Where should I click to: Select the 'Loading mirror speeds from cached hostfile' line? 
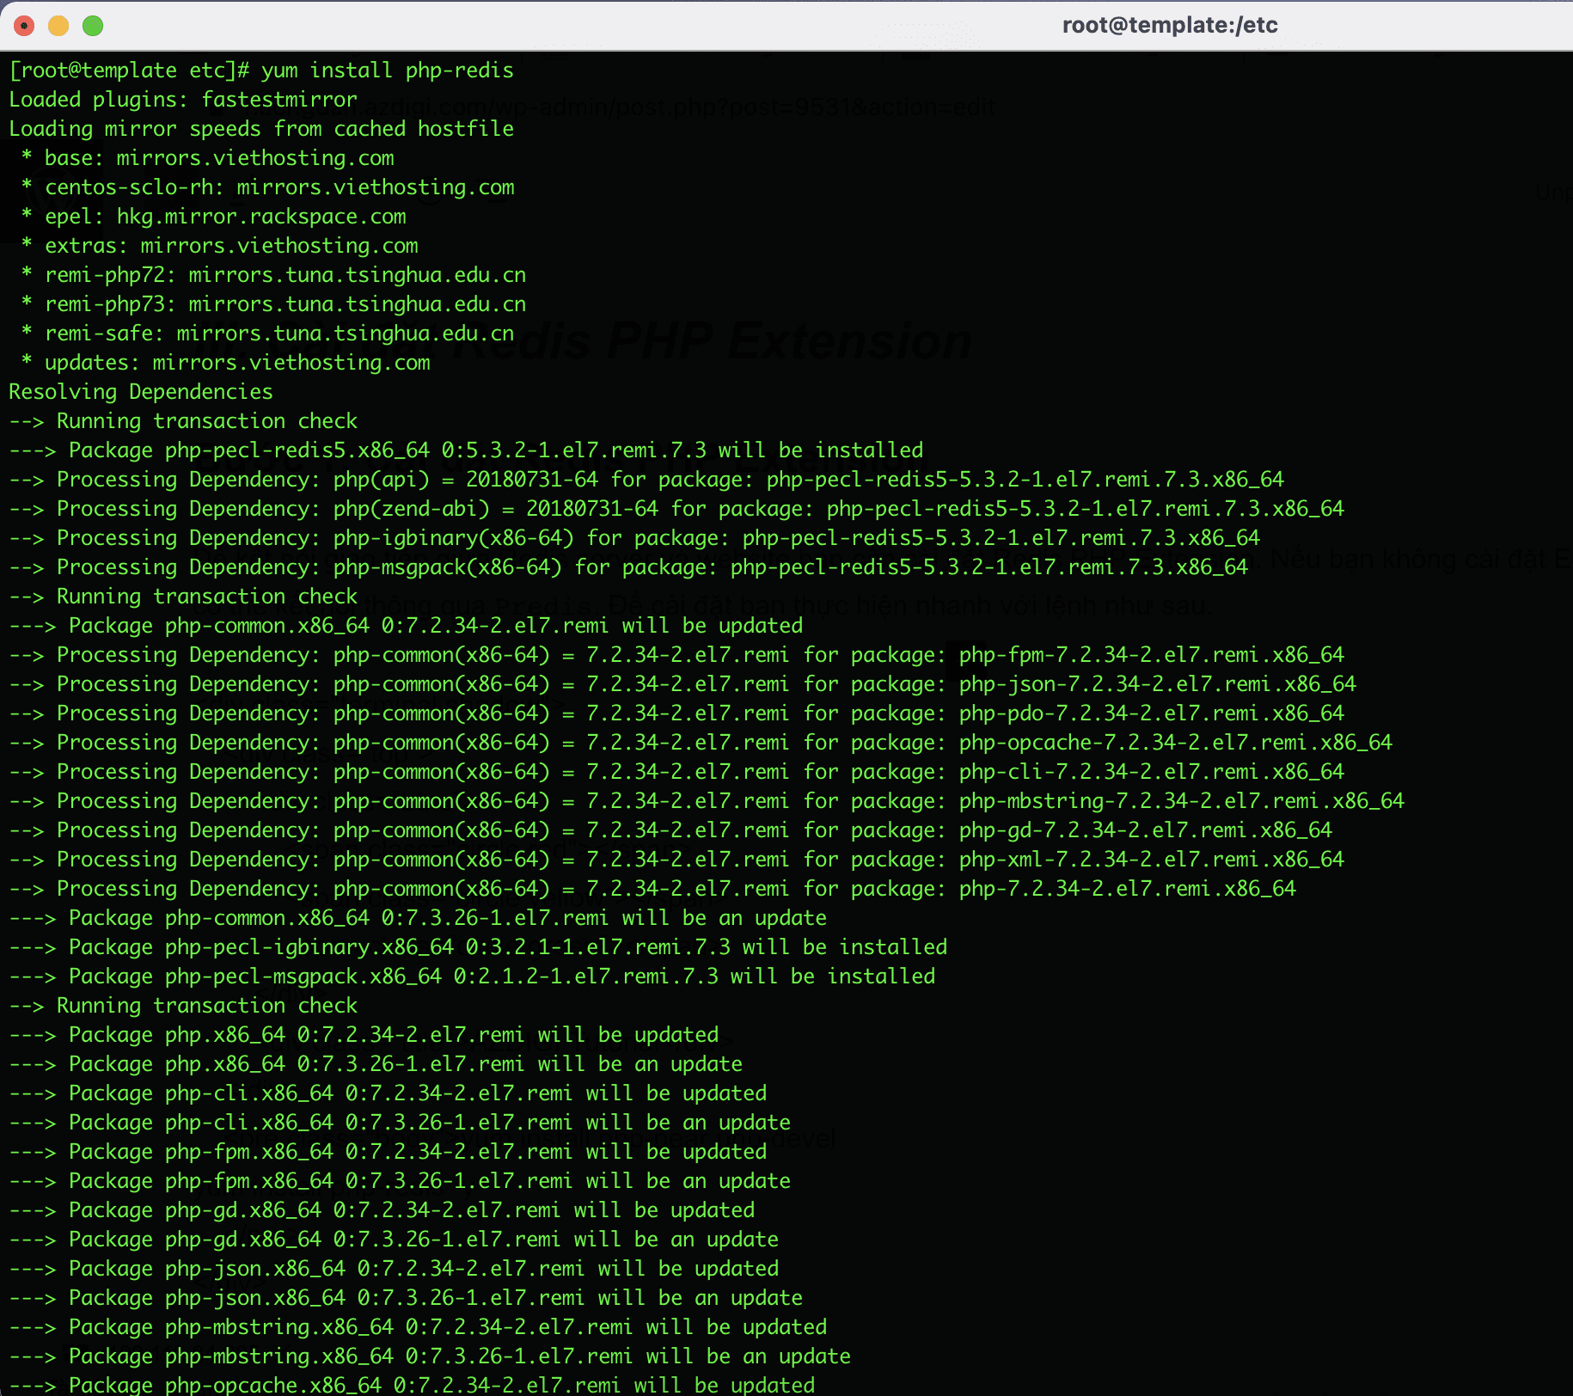pyautogui.click(x=261, y=129)
